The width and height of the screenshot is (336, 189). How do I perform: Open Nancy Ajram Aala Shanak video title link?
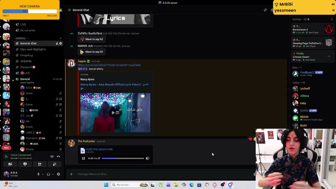tap(114, 86)
